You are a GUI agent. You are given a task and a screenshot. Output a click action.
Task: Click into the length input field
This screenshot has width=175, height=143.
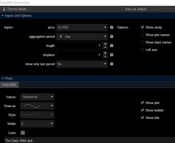[80, 46]
